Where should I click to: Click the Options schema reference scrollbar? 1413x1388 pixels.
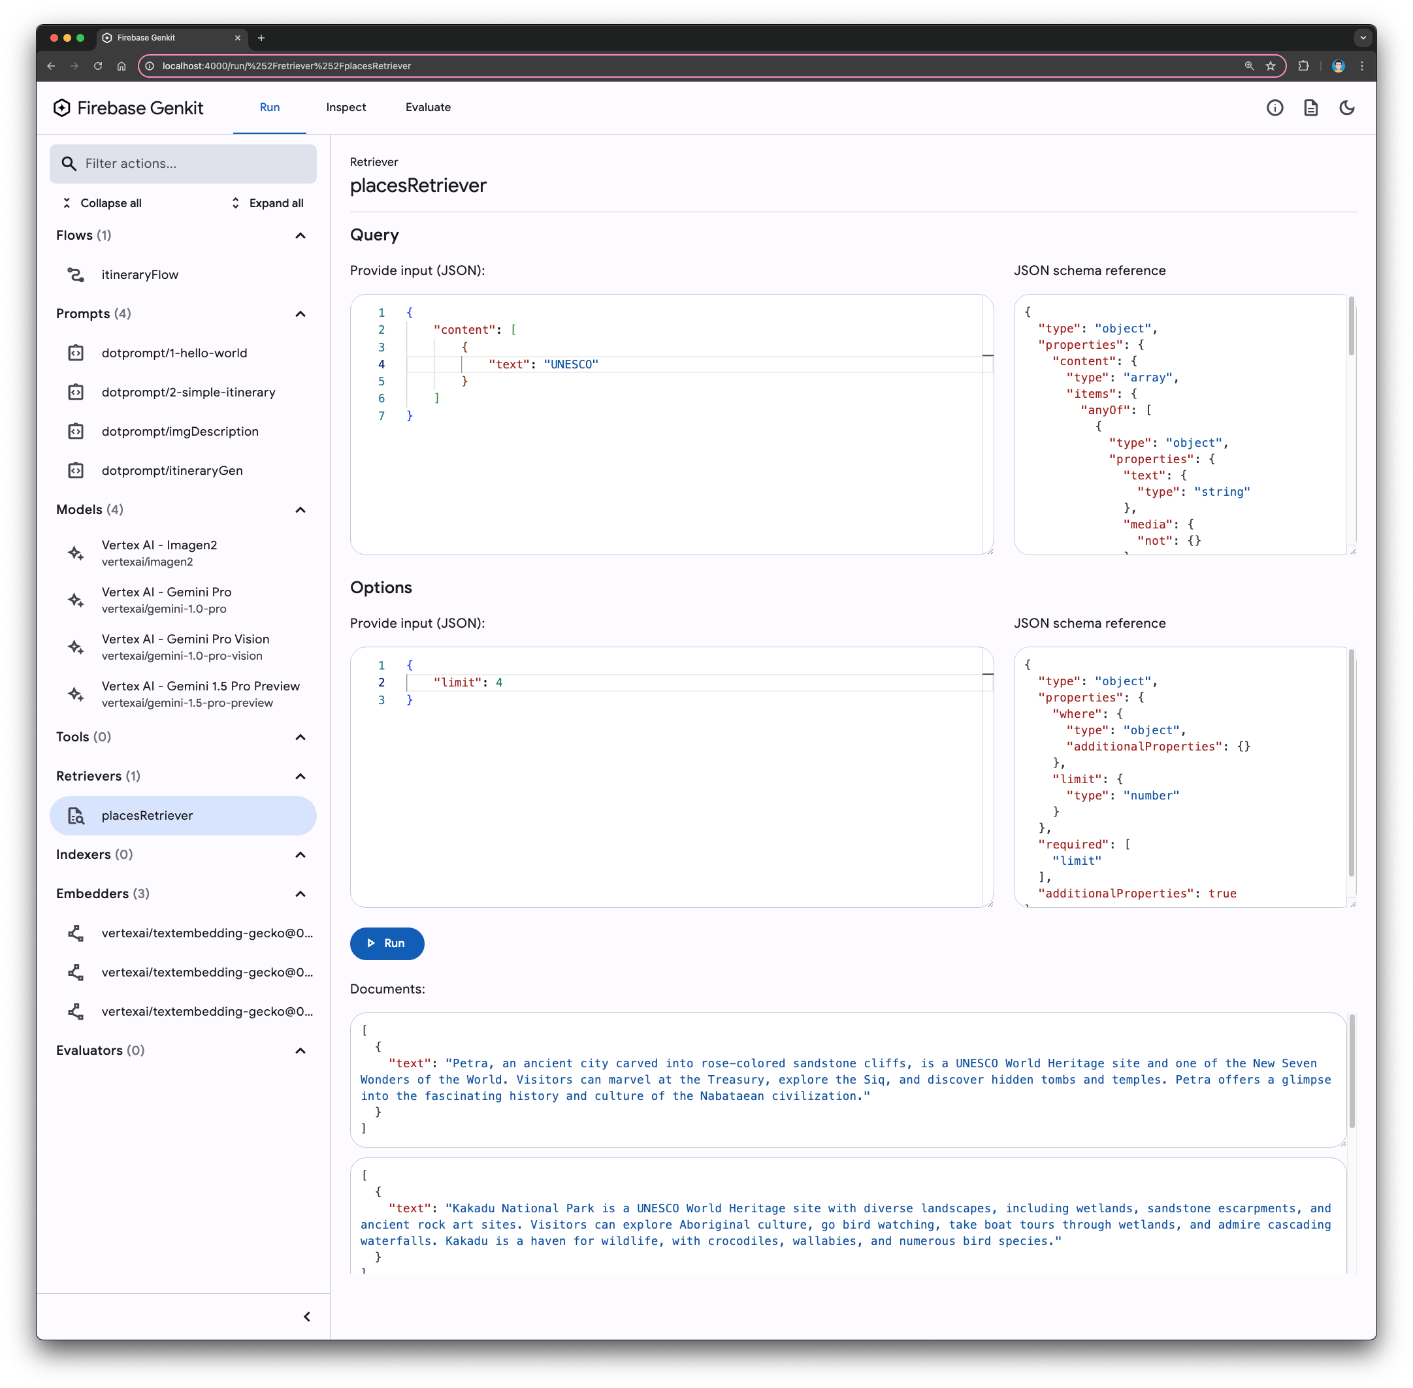1351,762
